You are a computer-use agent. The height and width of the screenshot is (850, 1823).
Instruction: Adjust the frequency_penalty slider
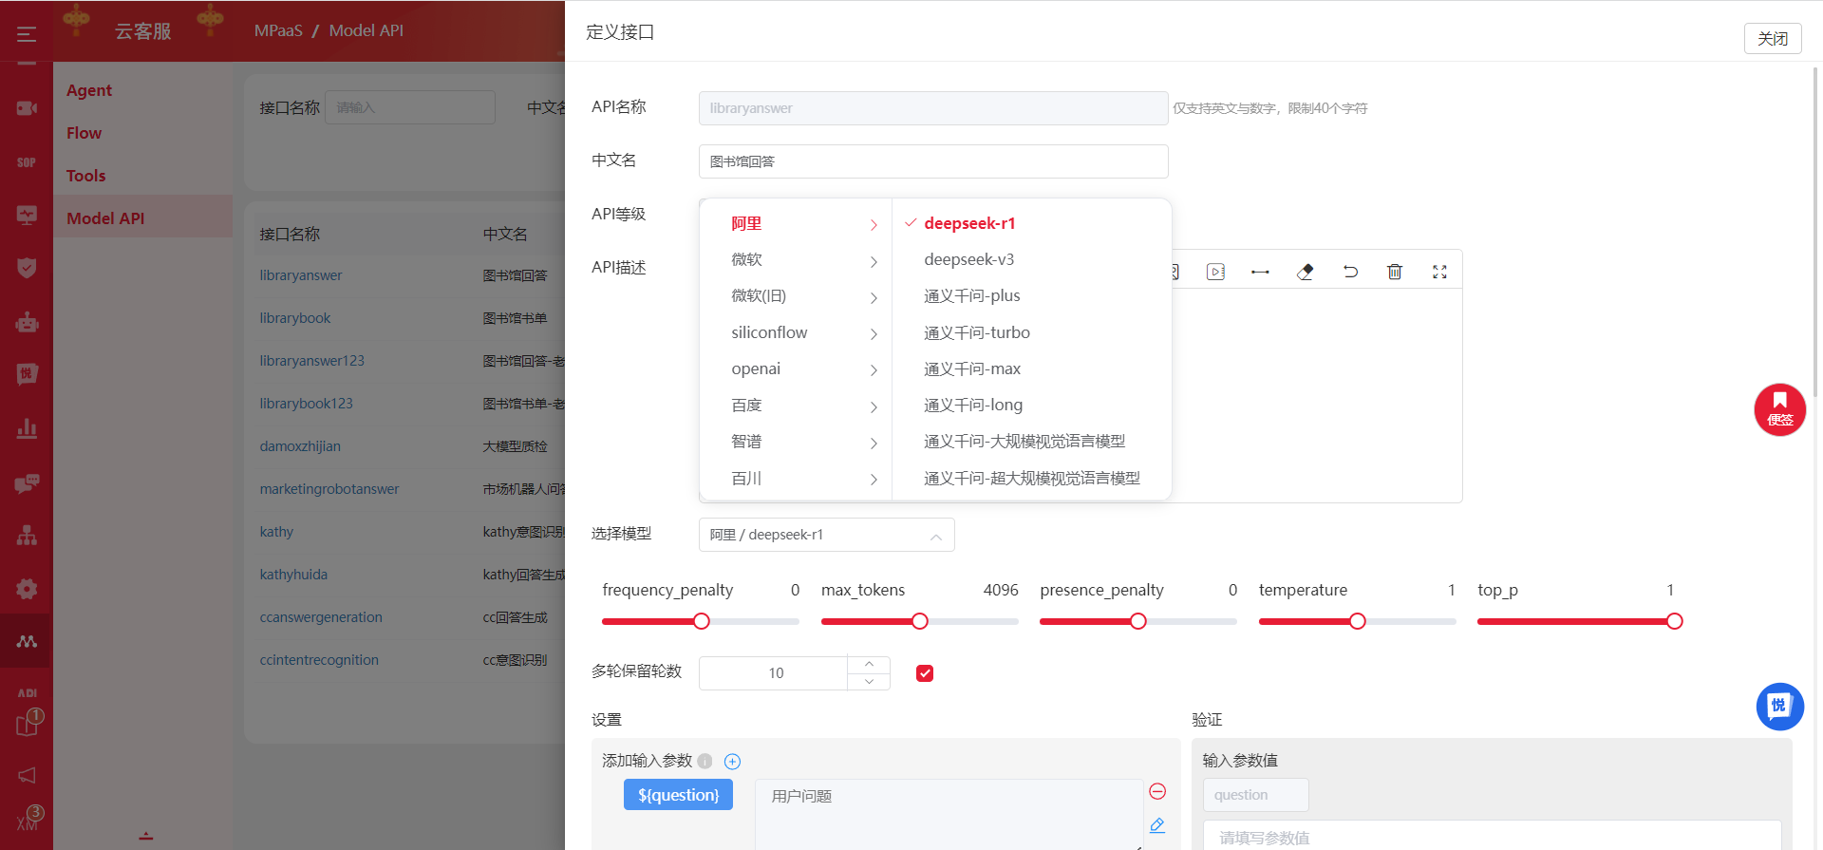[701, 621]
